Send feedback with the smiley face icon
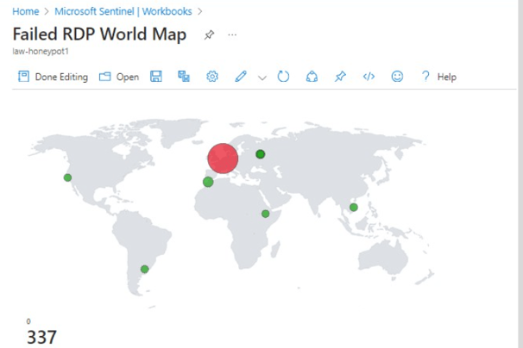523x348 pixels. coord(397,77)
